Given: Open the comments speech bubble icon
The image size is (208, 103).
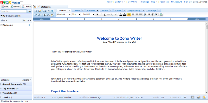Looking at the screenshot, I should click(x=192, y=98).
